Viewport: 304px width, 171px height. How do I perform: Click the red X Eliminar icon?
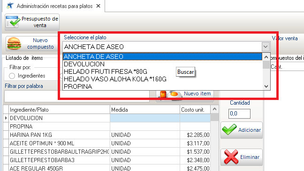(231, 157)
